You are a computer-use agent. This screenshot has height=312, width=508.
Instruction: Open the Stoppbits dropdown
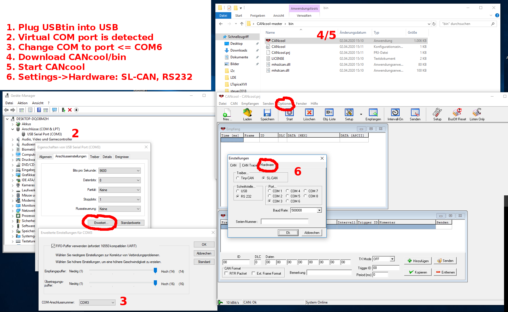(x=119, y=200)
